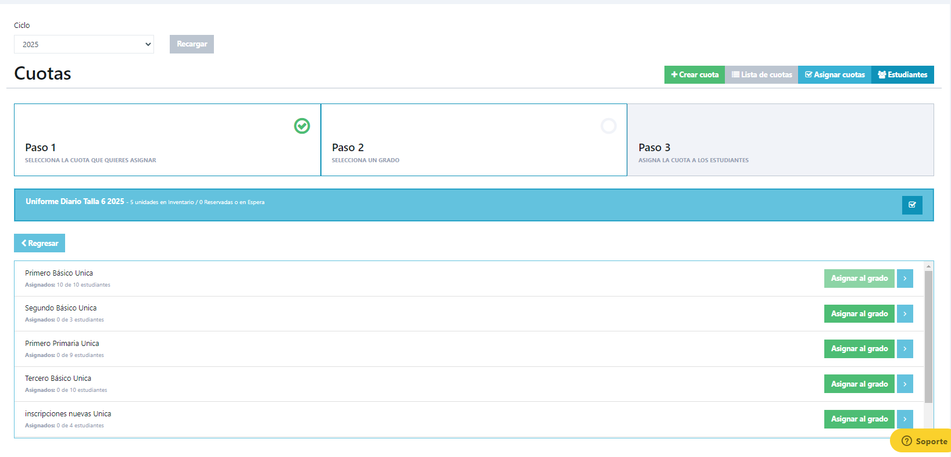This screenshot has width=951, height=457.
Task: Expand inscripciones nuevas Unica with chevron
Action: (x=905, y=419)
